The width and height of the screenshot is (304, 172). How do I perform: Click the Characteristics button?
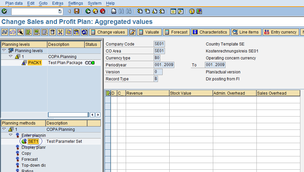[211, 32]
